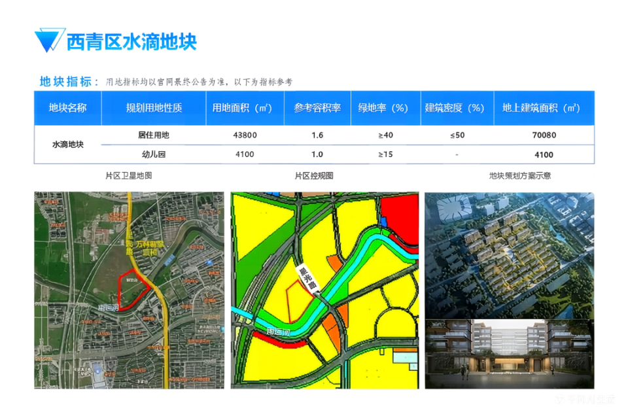Select the 居住用地 cell
The image size is (628, 418).
(154, 135)
